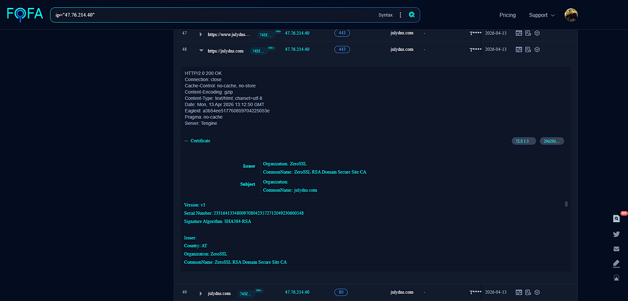Image resolution: width=628 pixels, height=301 pixels.
Task: Click IP 47.76.214.40 in row 49
Action: coord(297,292)
